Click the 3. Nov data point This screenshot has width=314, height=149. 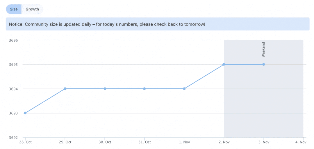pyautogui.click(x=263, y=64)
